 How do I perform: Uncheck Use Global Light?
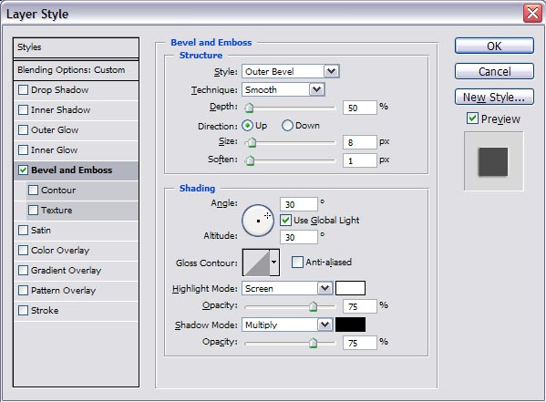[x=285, y=221]
